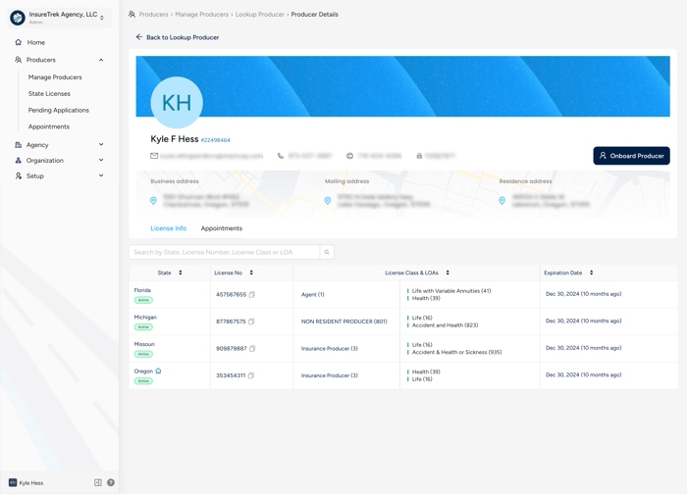Open Appointments in sidebar
Image resolution: width=687 pixels, height=494 pixels.
[49, 126]
